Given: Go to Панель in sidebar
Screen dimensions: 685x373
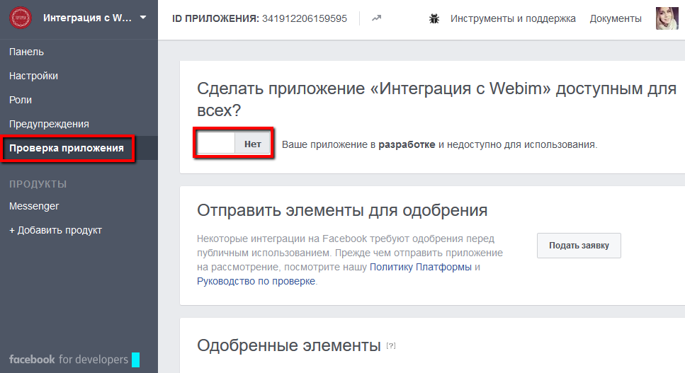Looking at the screenshot, I should [x=27, y=52].
